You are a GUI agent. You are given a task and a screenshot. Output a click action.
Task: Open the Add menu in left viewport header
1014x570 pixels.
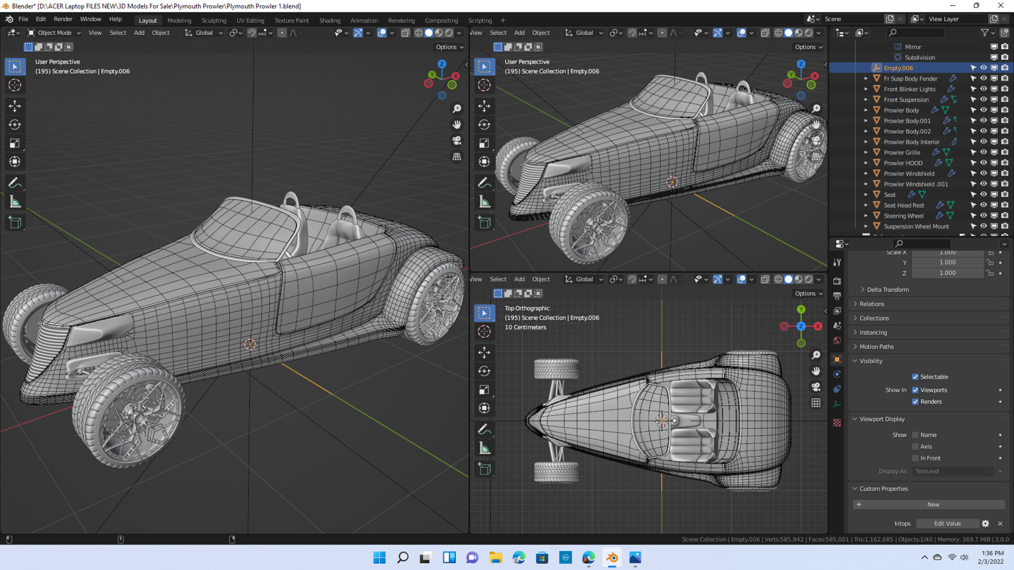tap(139, 33)
